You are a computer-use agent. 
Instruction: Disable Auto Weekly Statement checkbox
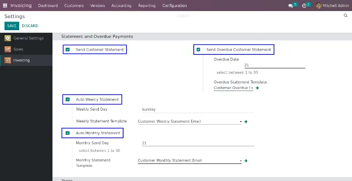(x=68, y=100)
